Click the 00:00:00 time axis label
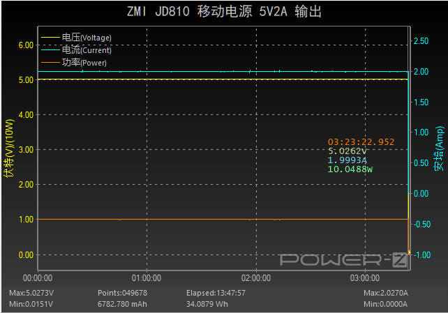The width and height of the screenshot is (448, 313). 38,278
